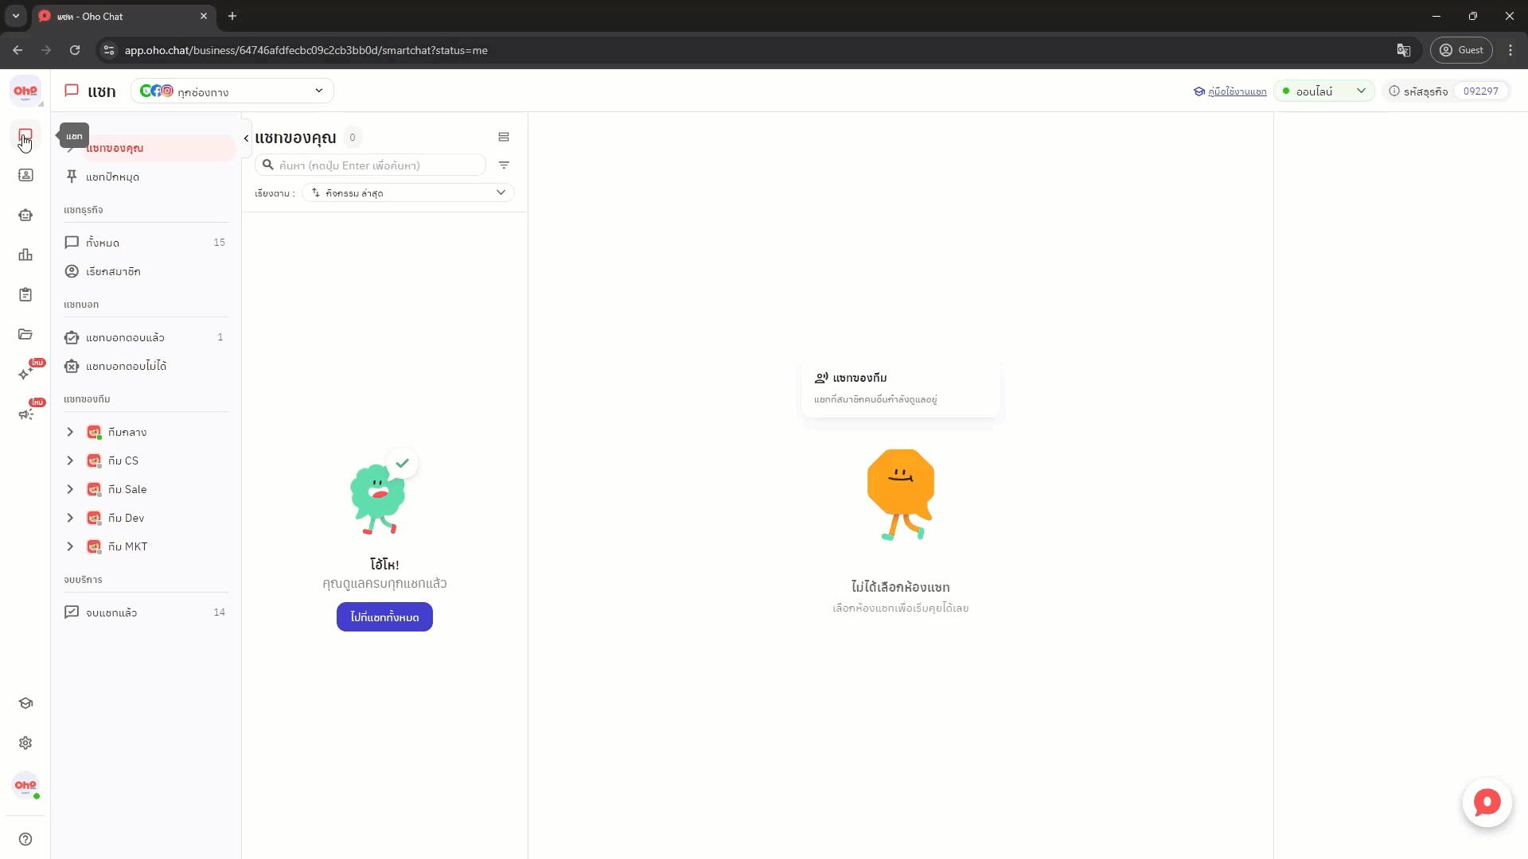
Task: Go back in browser history
Action: click(18, 50)
